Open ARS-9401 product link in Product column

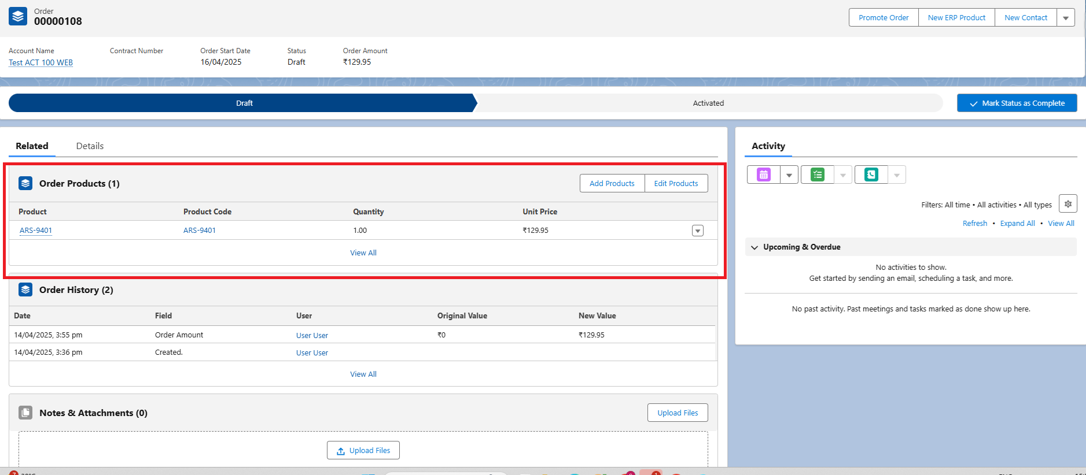click(x=36, y=230)
